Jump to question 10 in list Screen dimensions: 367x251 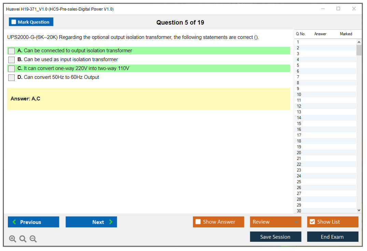tap(299, 95)
